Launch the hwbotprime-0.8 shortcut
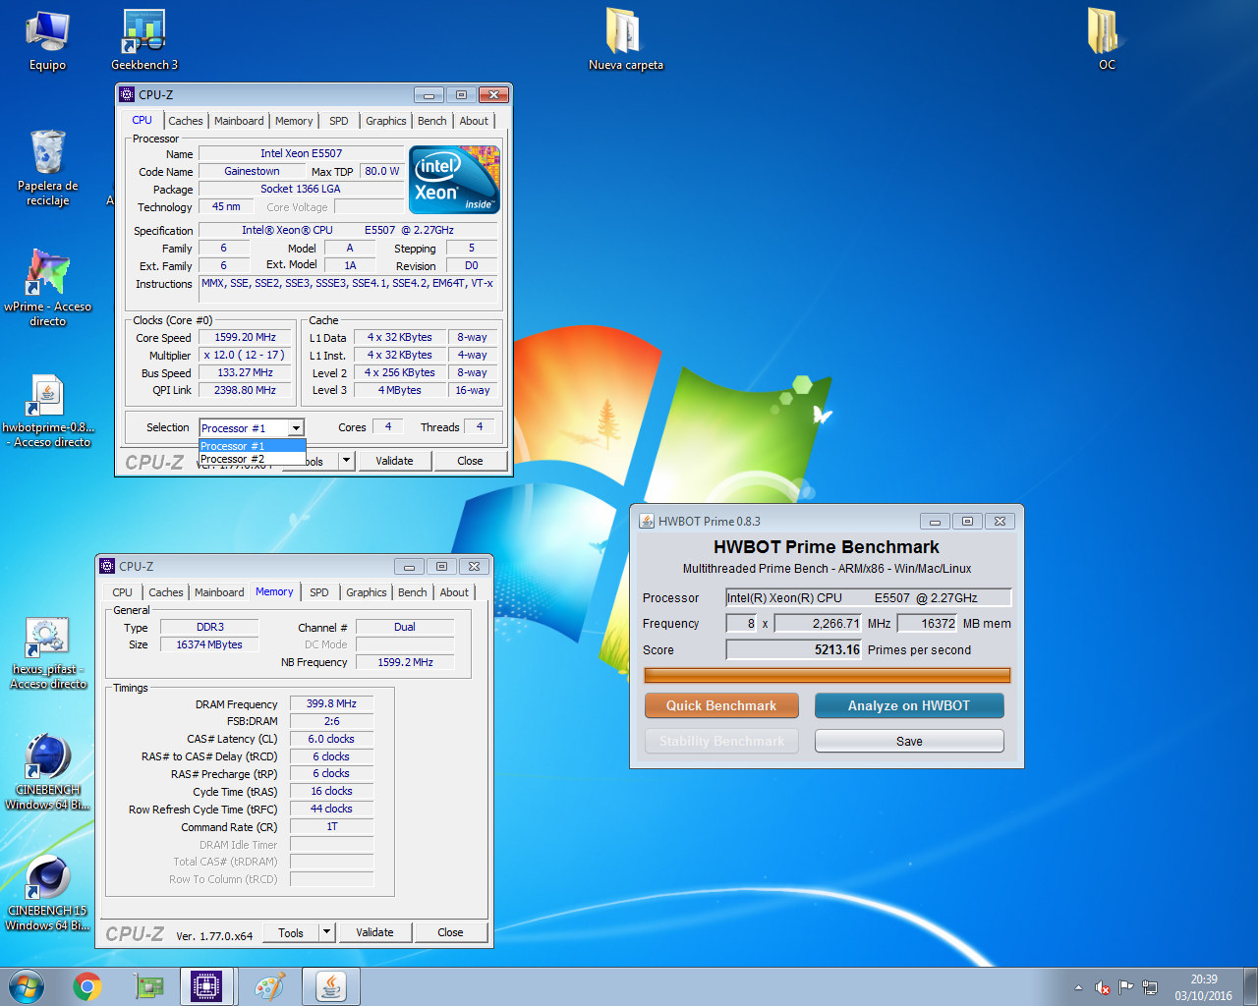The height and width of the screenshot is (1006, 1258). point(47,410)
